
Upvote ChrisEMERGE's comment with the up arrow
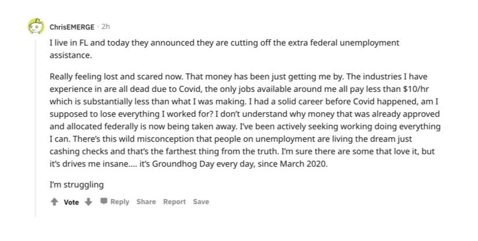(54, 202)
